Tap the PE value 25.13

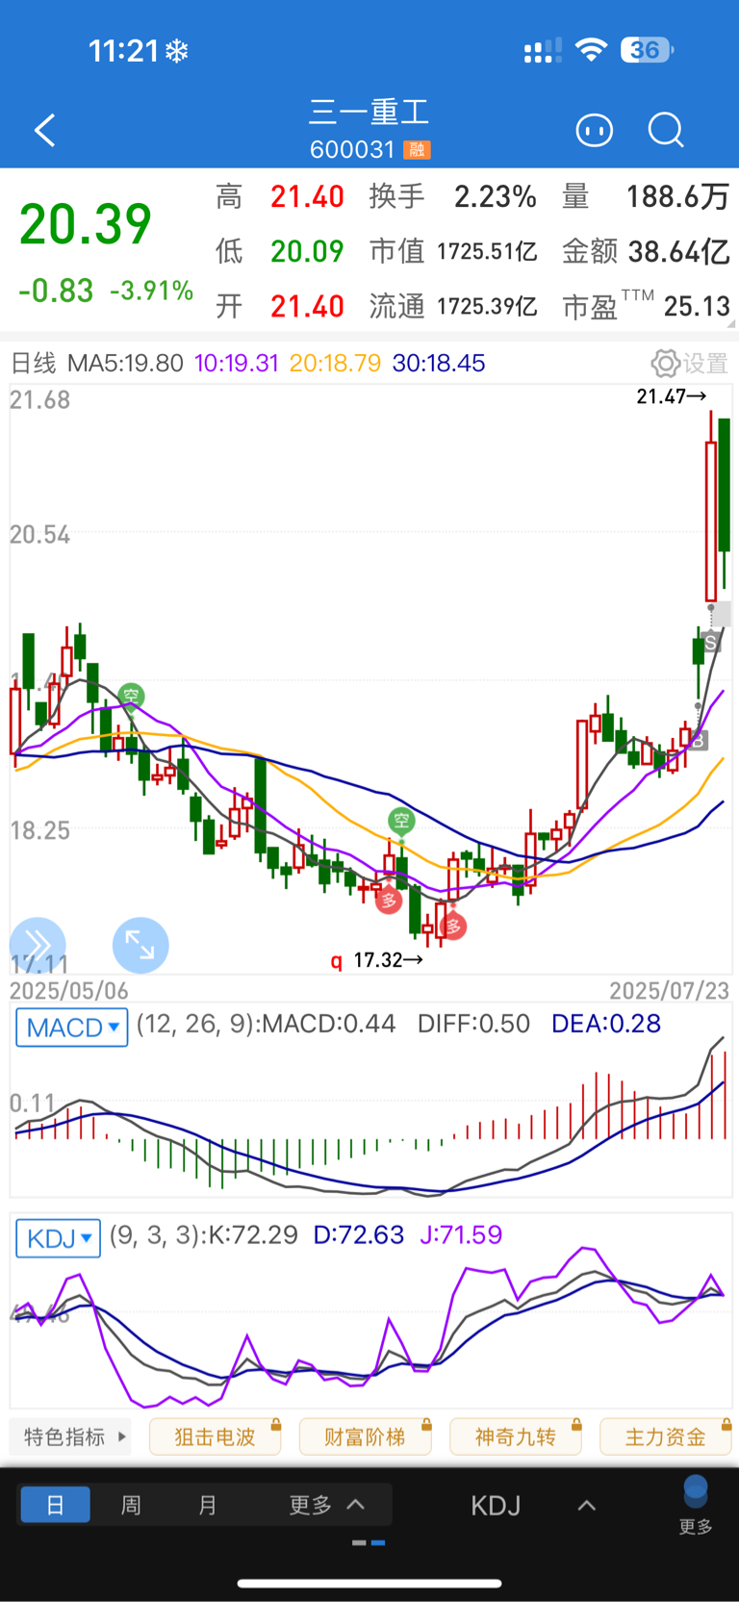point(698,306)
